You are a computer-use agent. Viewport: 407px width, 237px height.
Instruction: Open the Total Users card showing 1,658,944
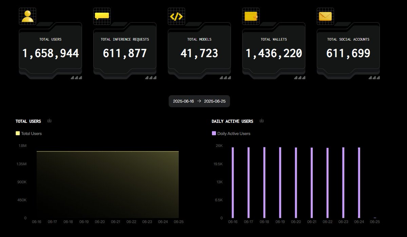pyautogui.click(x=50, y=51)
